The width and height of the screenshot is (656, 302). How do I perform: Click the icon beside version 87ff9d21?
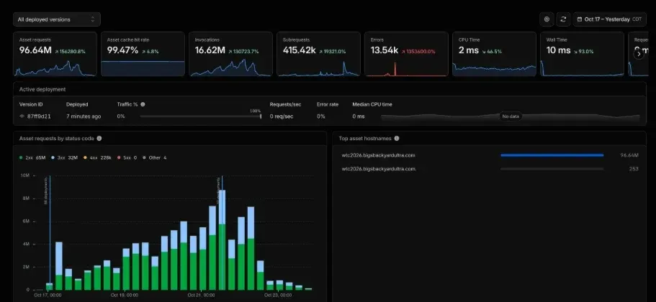point(22,116)
